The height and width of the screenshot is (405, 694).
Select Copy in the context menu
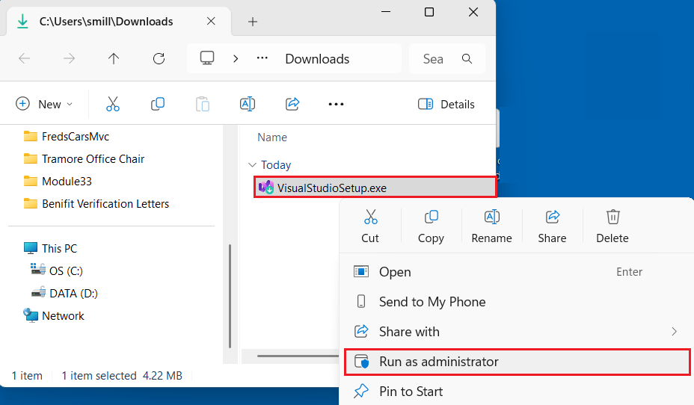point(431,226)
